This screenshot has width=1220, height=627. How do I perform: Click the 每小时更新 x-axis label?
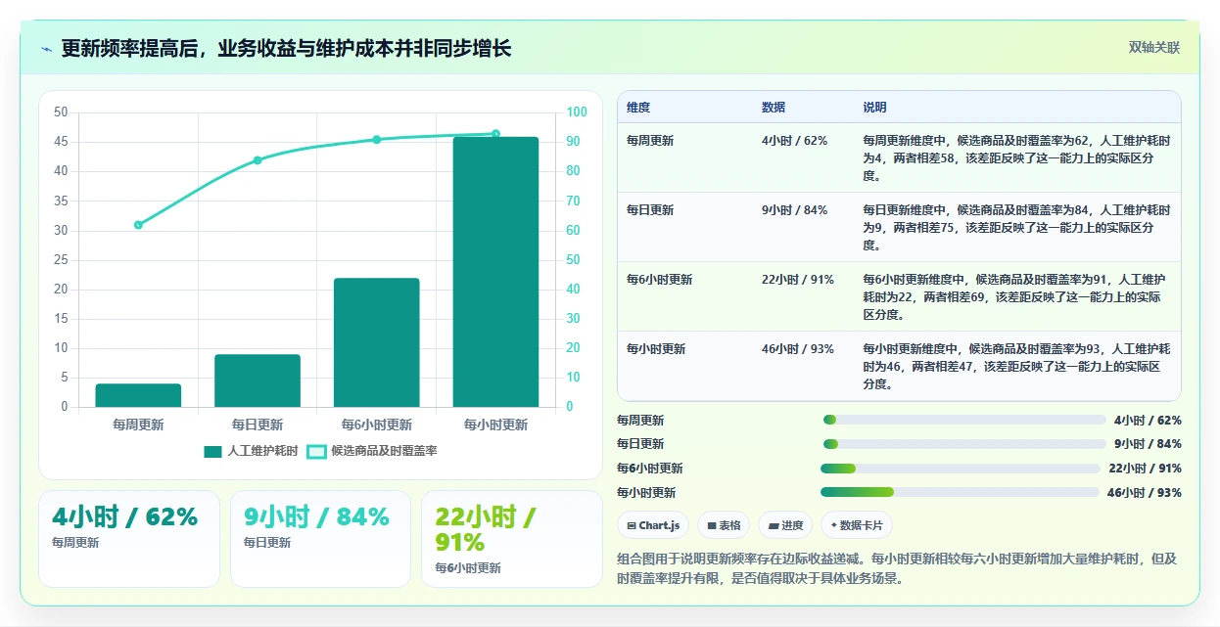click(x=495, y=425)
